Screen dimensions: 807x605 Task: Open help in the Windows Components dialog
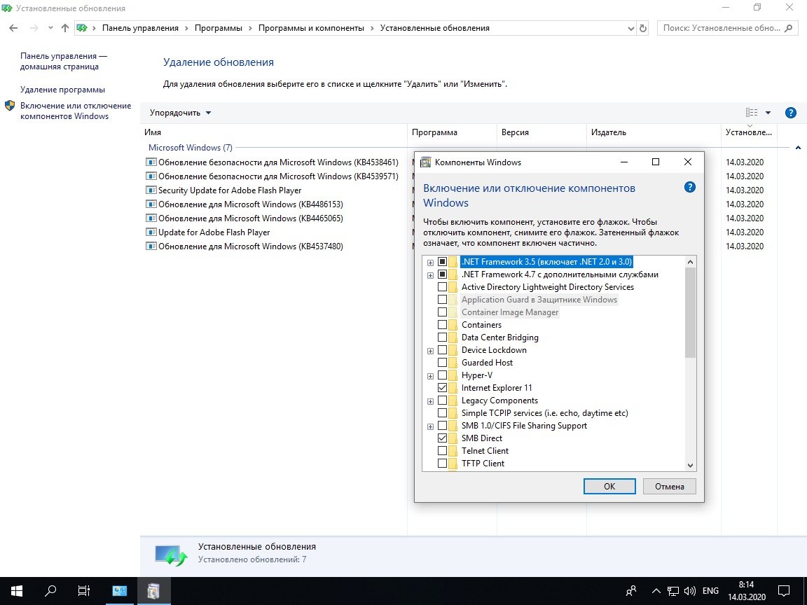click(x=689, y=187)
